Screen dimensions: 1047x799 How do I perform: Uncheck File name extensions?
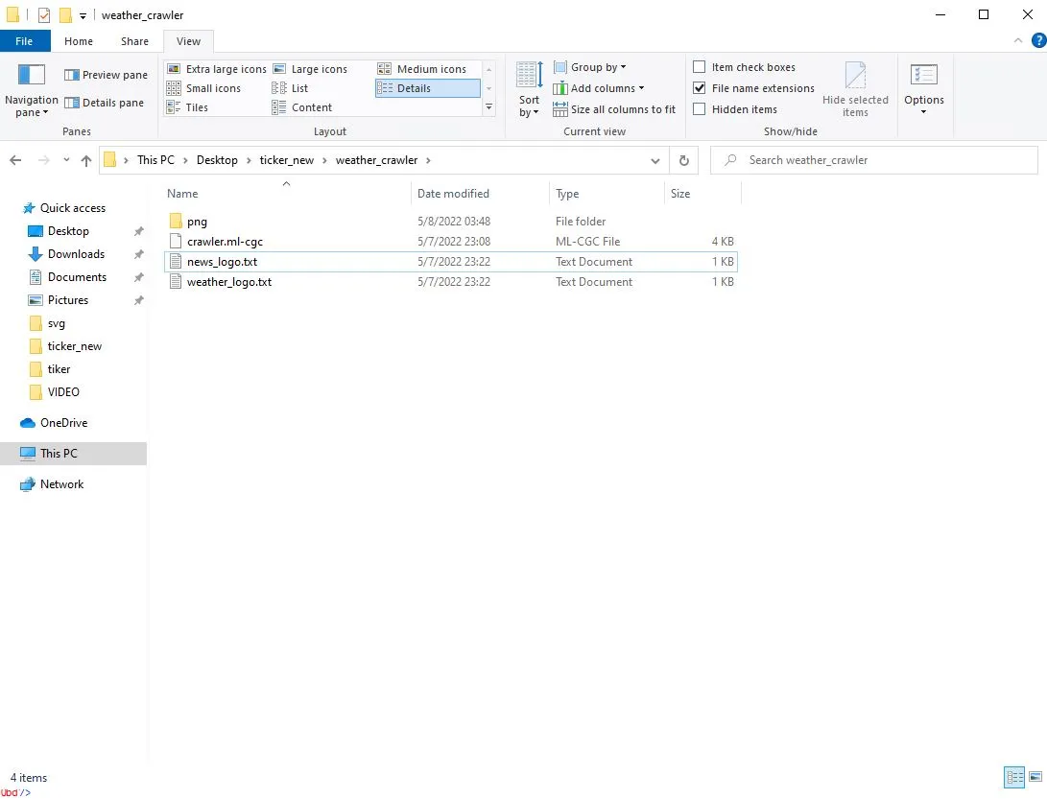700,88
